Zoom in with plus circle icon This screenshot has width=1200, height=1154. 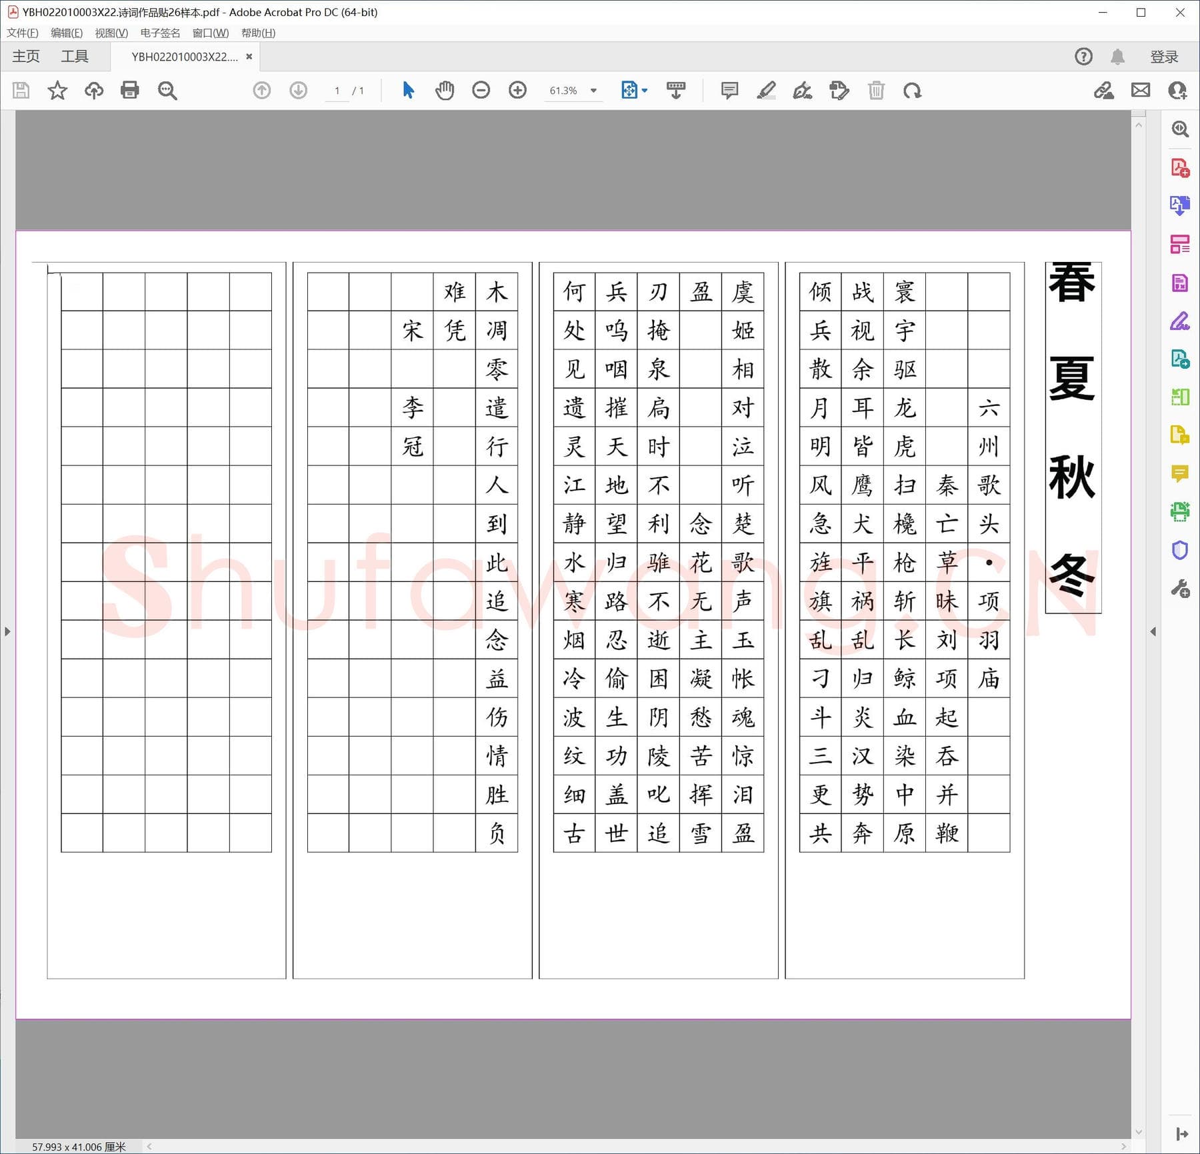click(x=517, y=90)
